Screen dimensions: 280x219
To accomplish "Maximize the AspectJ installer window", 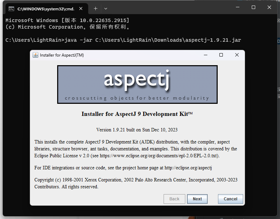I will pyautogui.click(x=221, y=55).
